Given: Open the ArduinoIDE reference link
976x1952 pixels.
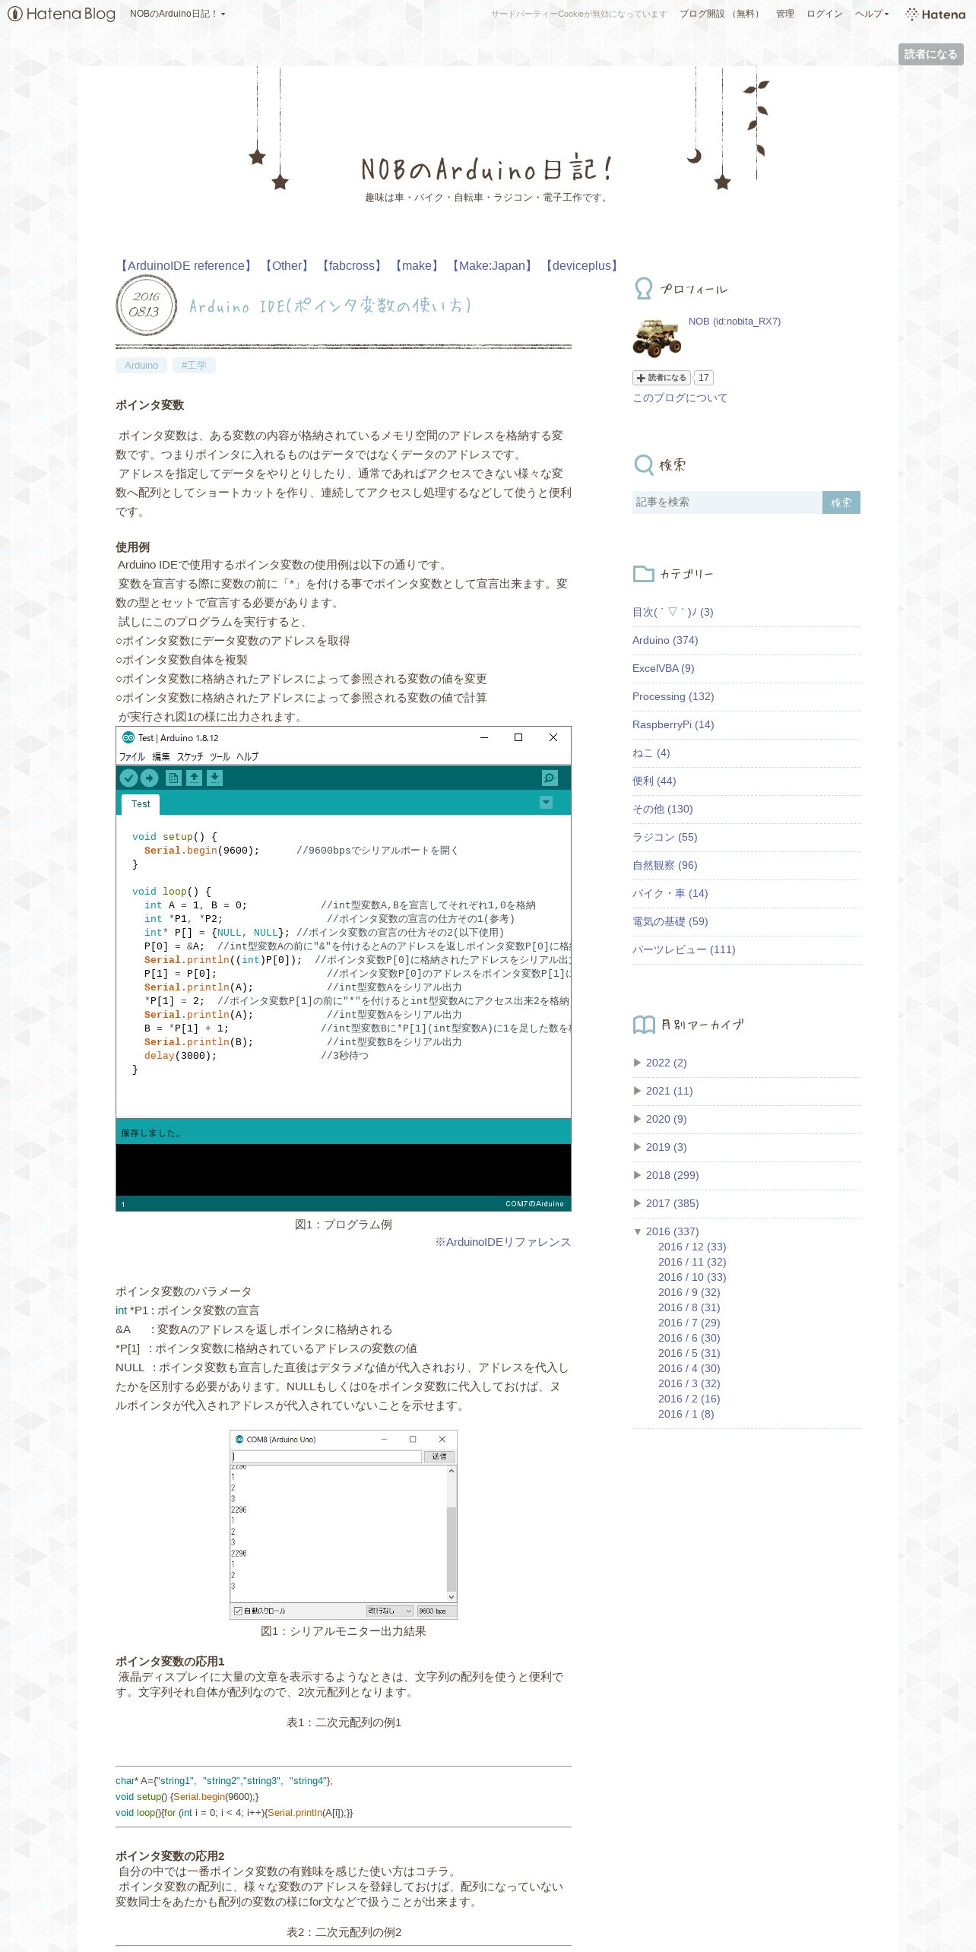Looking at the screenshot, I should [x=185, y=265].
